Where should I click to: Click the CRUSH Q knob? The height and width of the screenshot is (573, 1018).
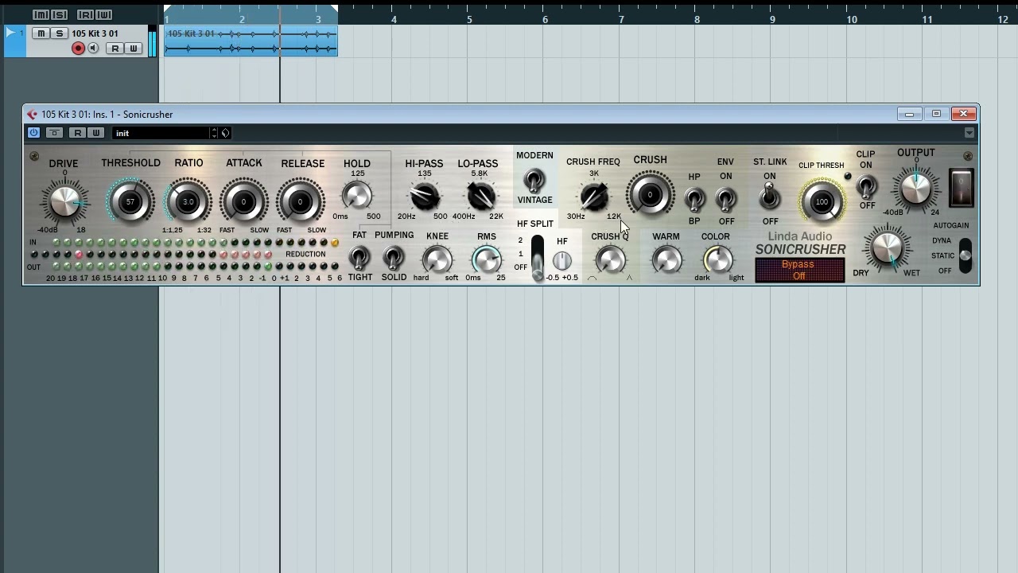tap(610, 259)
